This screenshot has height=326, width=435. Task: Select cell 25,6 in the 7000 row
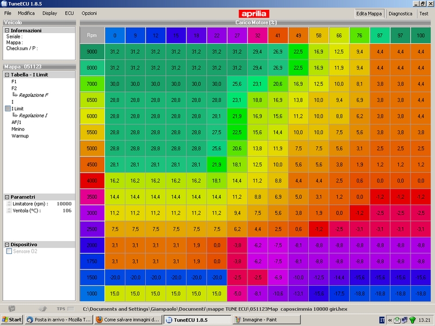click(x=237, y=84)
